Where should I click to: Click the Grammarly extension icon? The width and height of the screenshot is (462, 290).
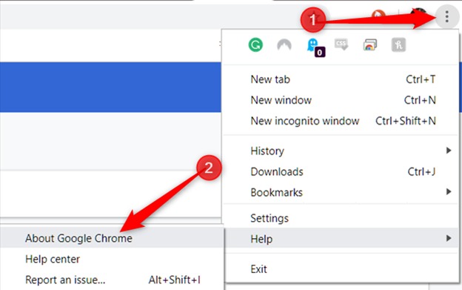[x=255, y=45]
